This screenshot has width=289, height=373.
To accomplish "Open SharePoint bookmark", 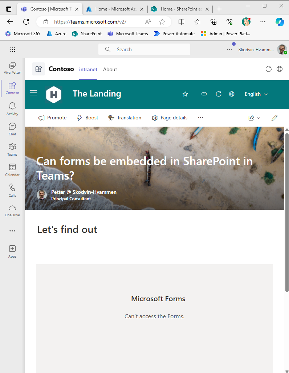I will (x=87, y=34).
